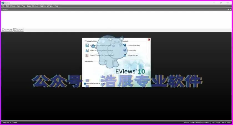This screenshot has height=125, width=233.
Task: Choose 'Open a Foreign file (such as Excel)' link
Action: click(x=102, y=55)
